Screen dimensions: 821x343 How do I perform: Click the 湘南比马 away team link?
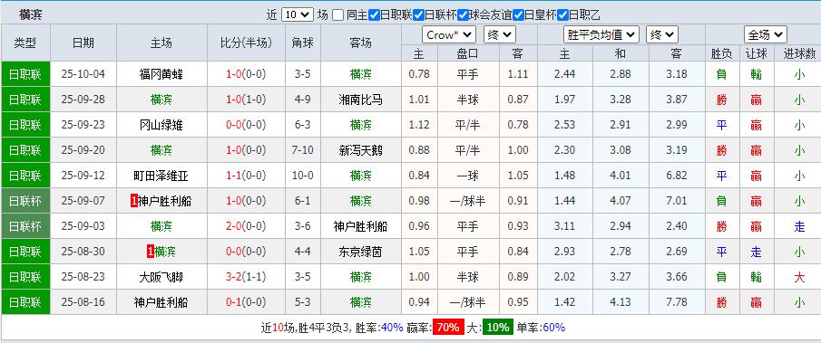pyautogui.click(x=361, y=100)
